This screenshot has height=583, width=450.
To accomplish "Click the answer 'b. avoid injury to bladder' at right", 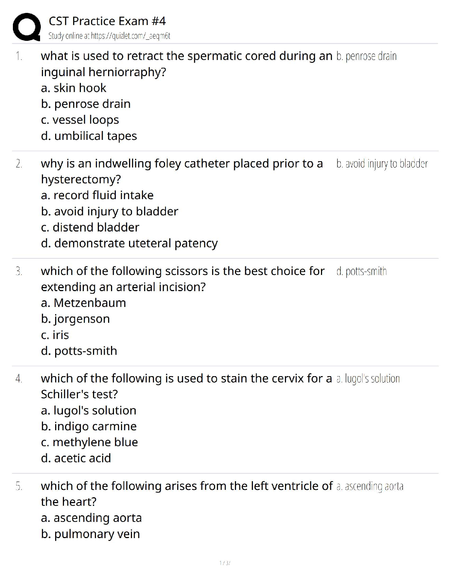I will 382,164.
